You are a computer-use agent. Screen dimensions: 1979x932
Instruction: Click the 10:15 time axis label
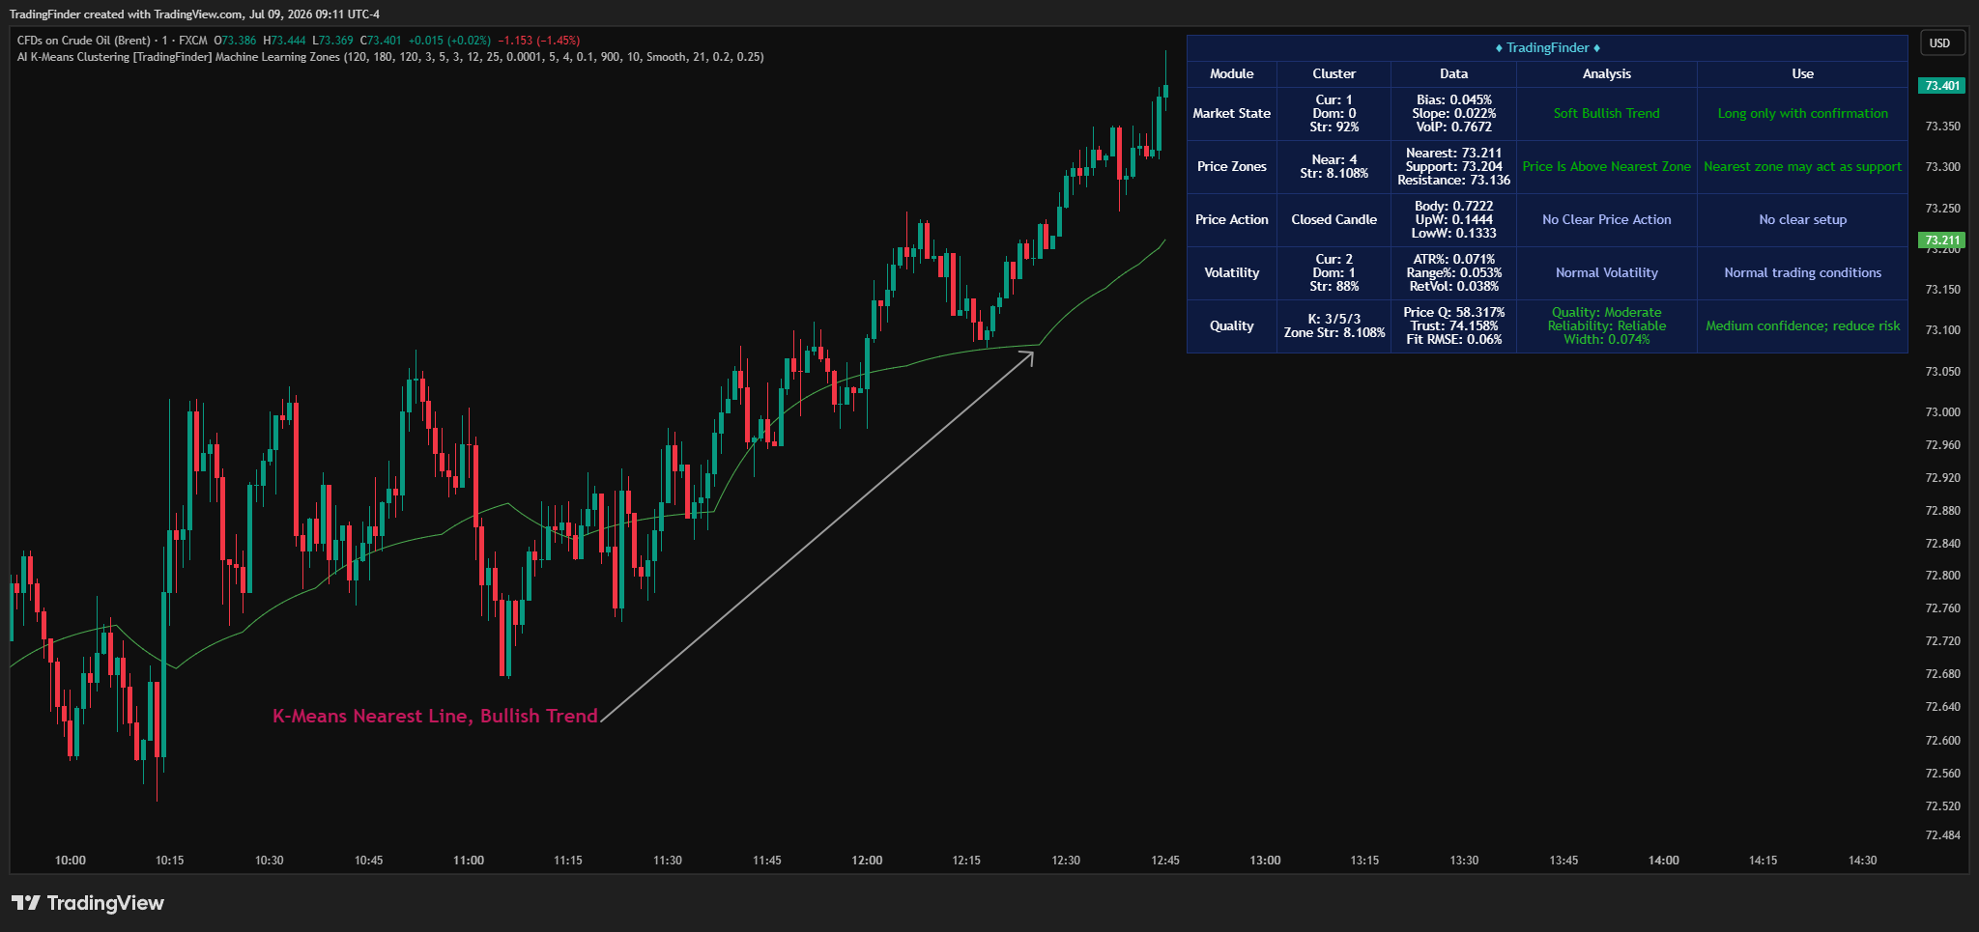169,860
